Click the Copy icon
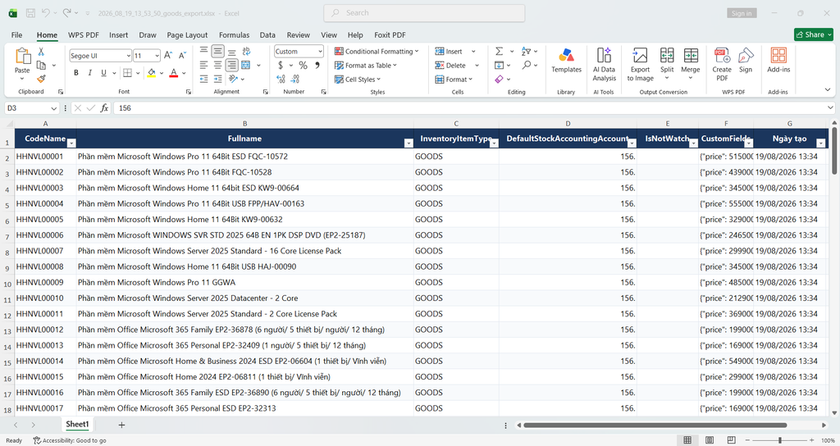The height and width of the screenshot is (446, 840). pos(41,66)
